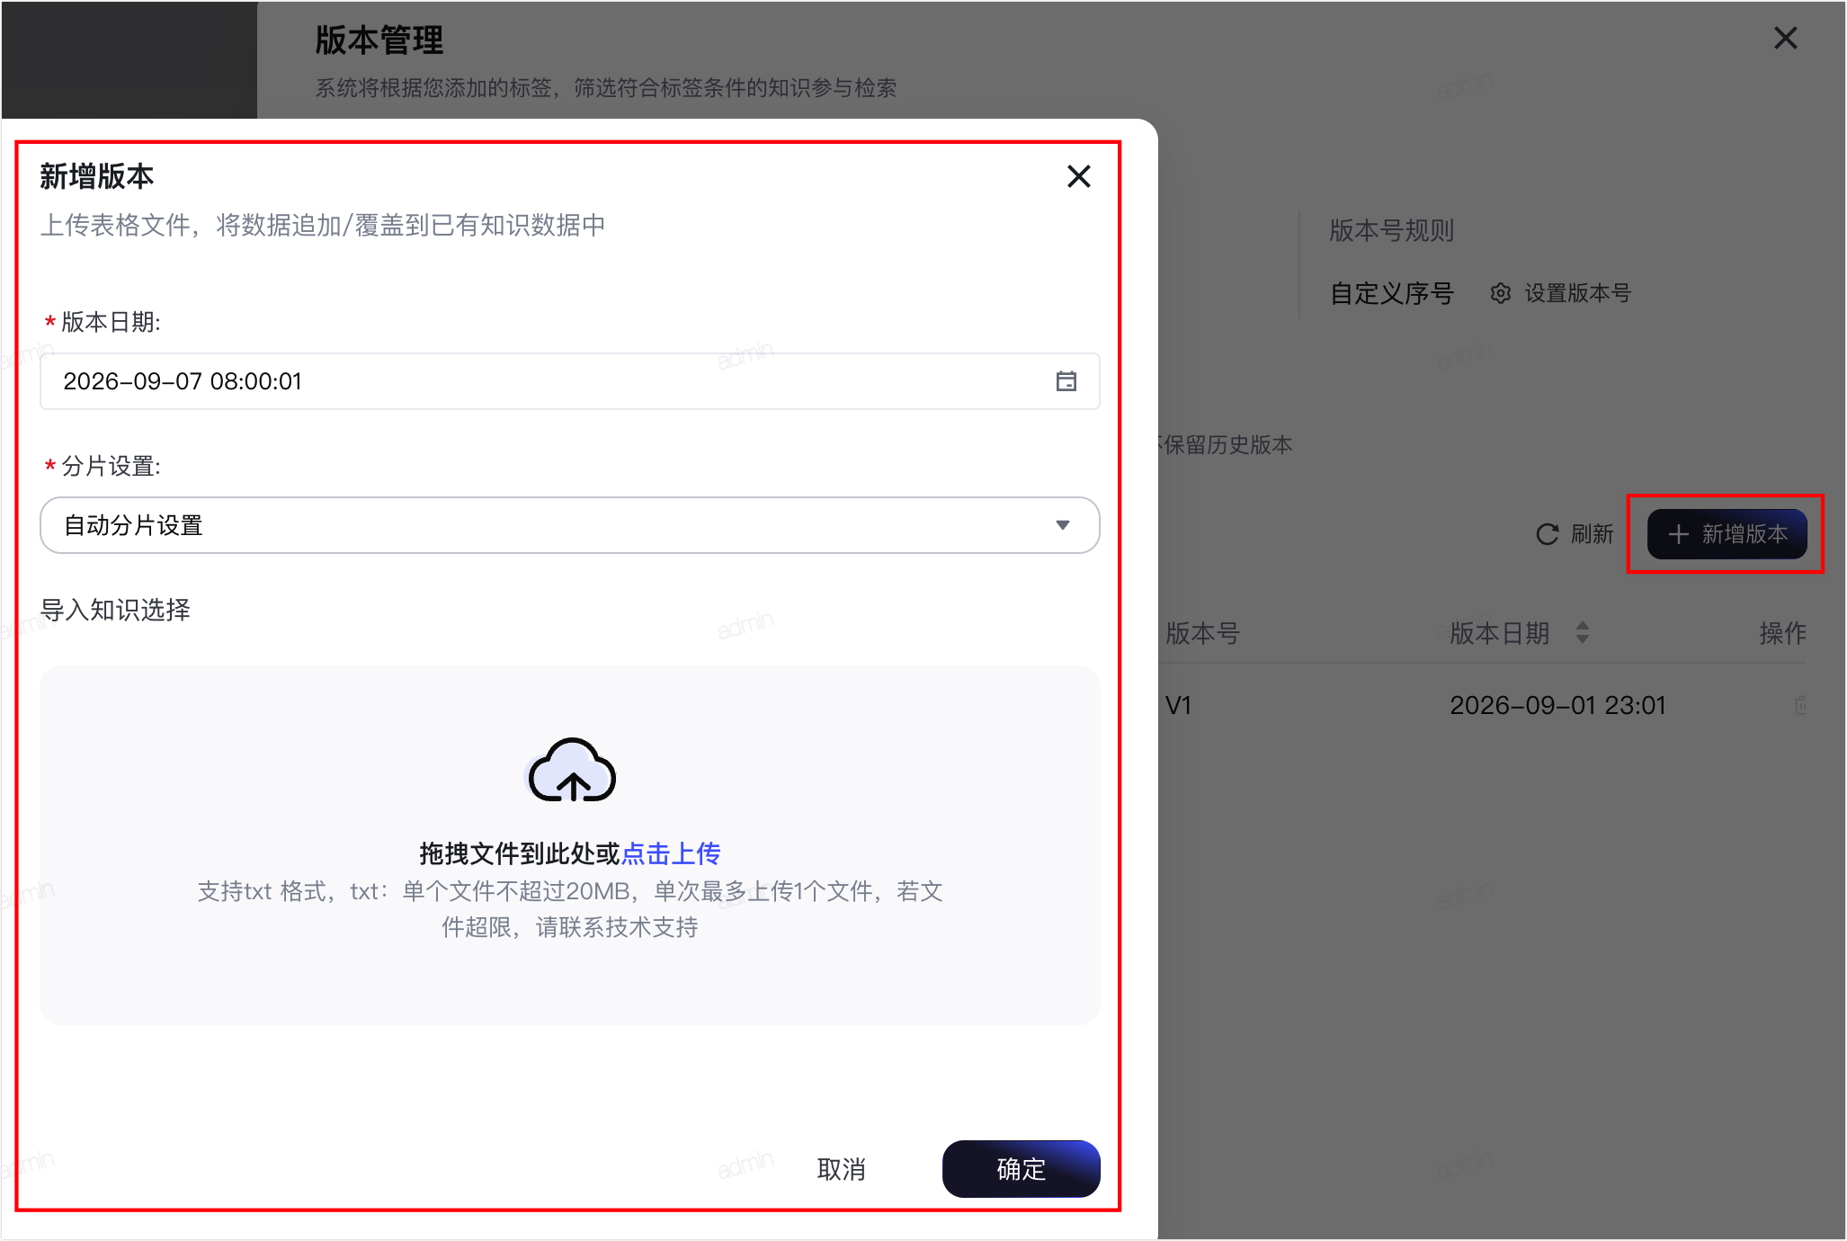Select the V1 version number cell
Screen dimensions: 1847x1241
tap(1178, 705)
